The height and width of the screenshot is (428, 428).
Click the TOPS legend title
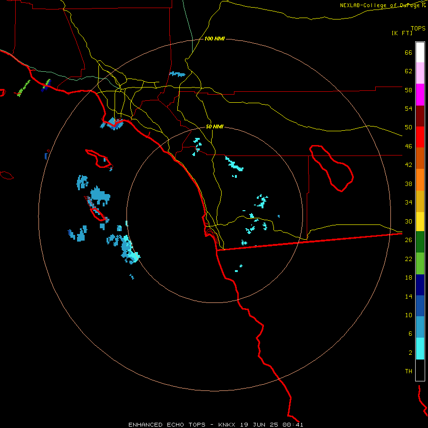tap(418, 28)
